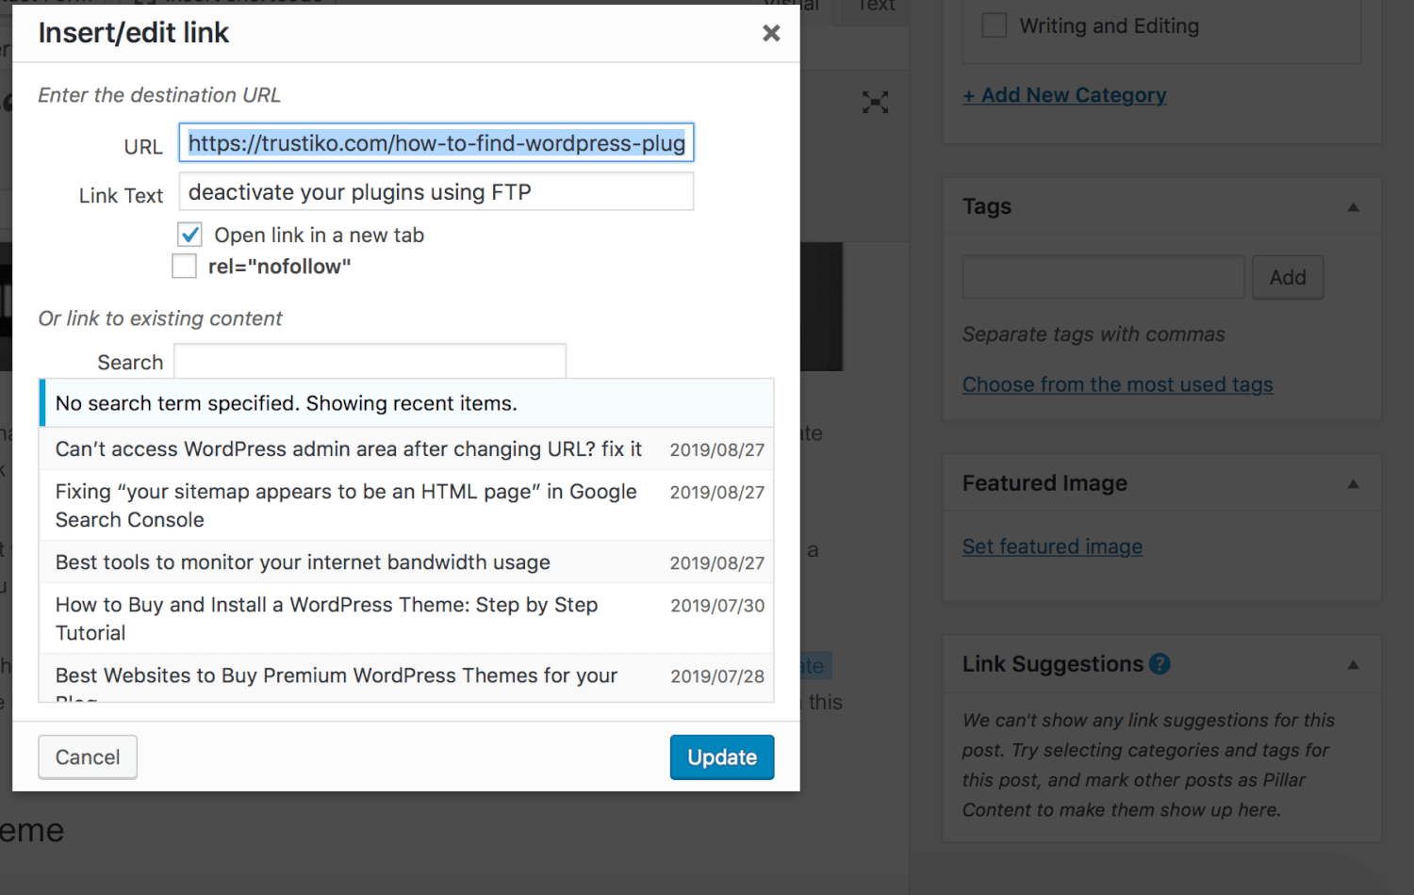Enable the rel="nofollow" option

click(x=184, y=266)
